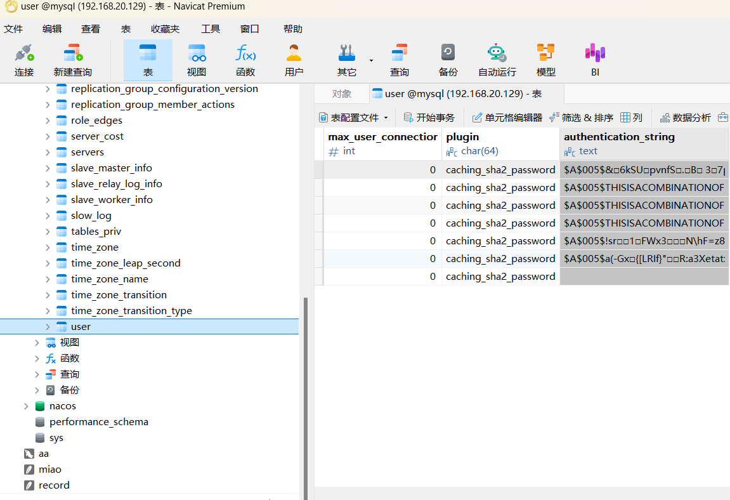This screenshot has height=500, width=730.
Task: Click 筛选 & 排序 button
Action: tap(581, 118)
